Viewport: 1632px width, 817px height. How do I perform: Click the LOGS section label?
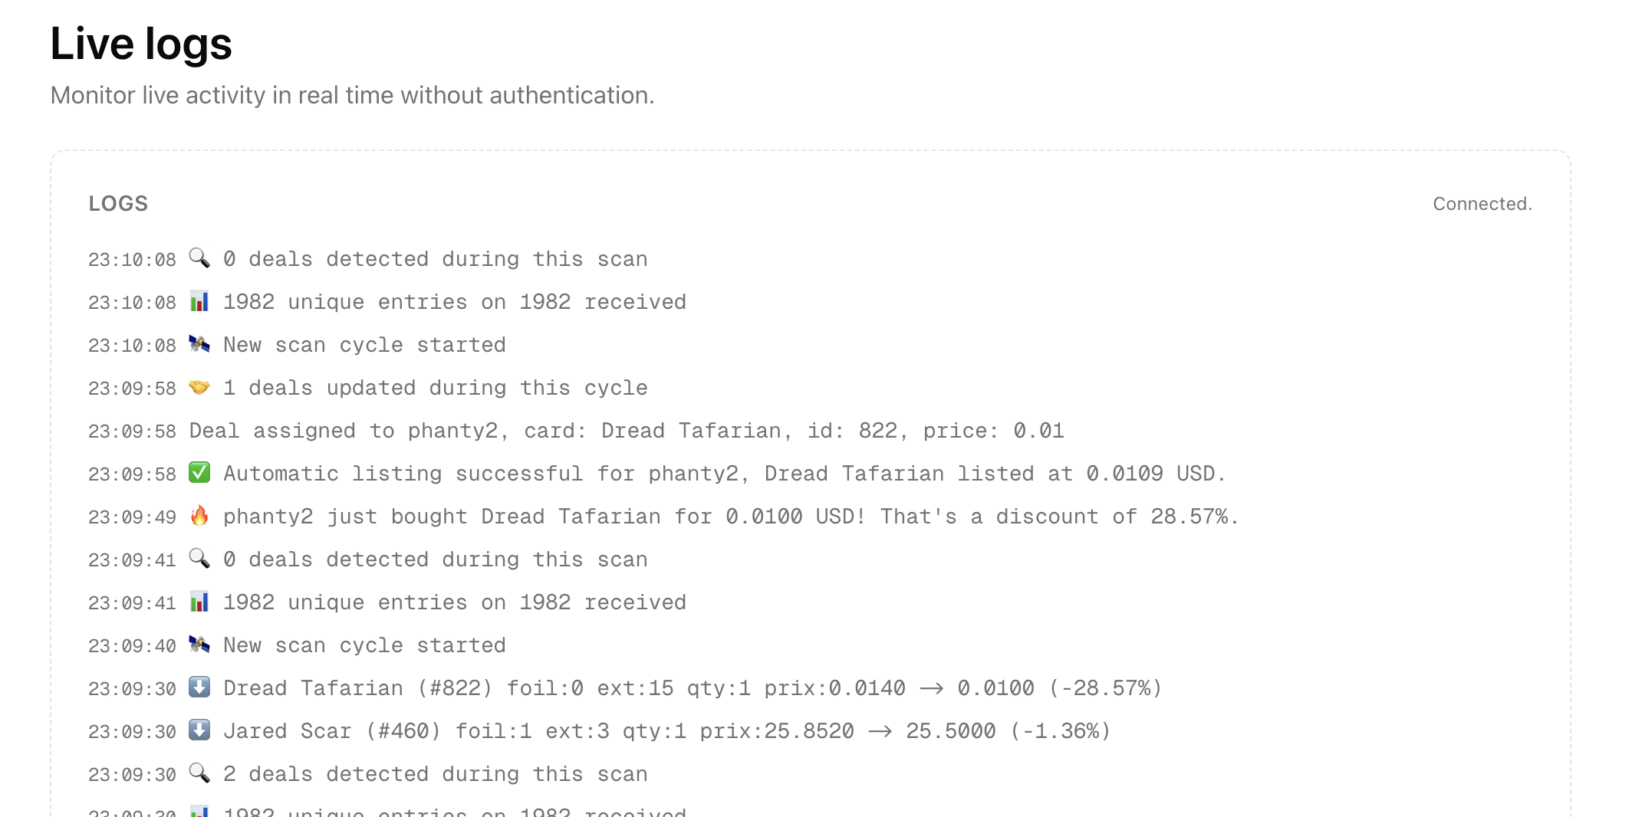[118, 204]
